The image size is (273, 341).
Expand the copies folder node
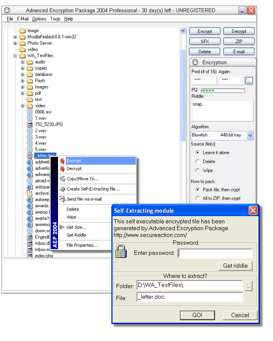coord(23,68)
